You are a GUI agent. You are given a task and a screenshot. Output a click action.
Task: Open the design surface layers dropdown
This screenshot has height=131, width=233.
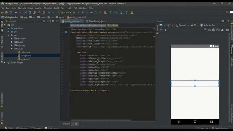point(162,25)
